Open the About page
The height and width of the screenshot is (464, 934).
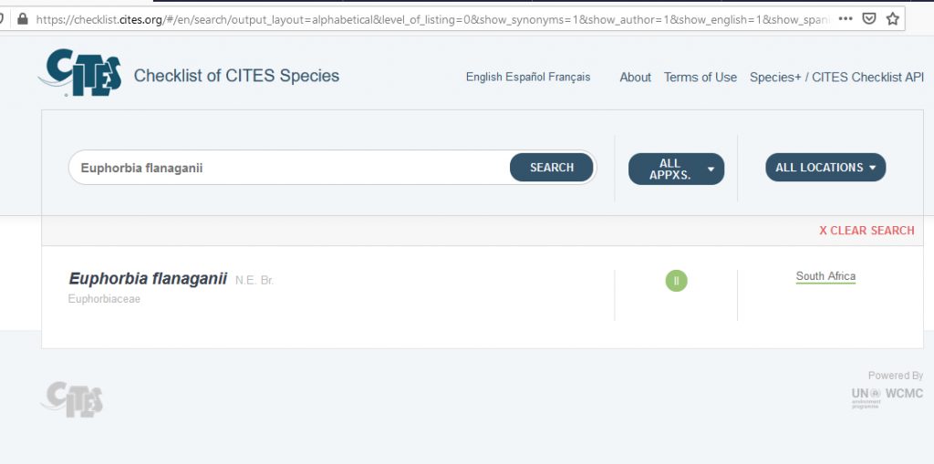point(635,77)
